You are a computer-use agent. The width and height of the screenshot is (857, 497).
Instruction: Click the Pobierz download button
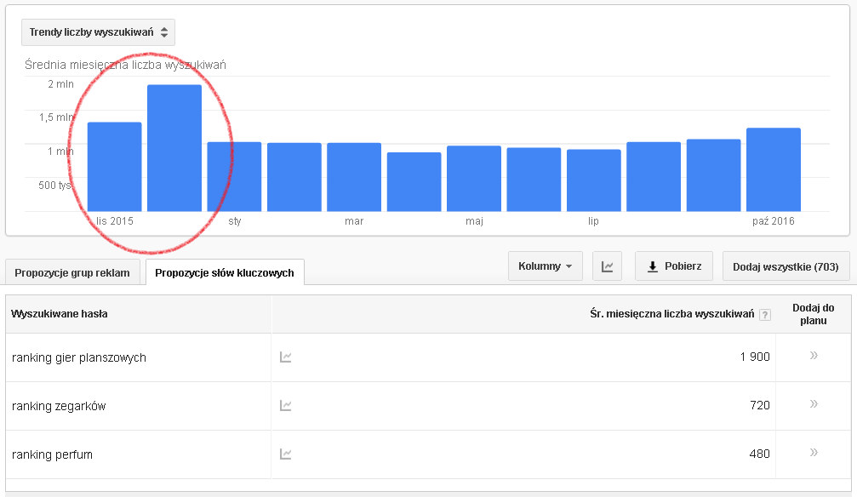[674, 266]
